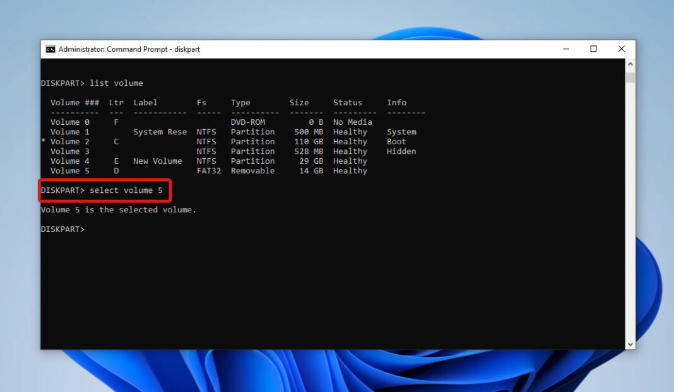Viewport: 674px width, 392px height.
Task: Click the scrollbar up arrow
Action: (x=630, y=62)
